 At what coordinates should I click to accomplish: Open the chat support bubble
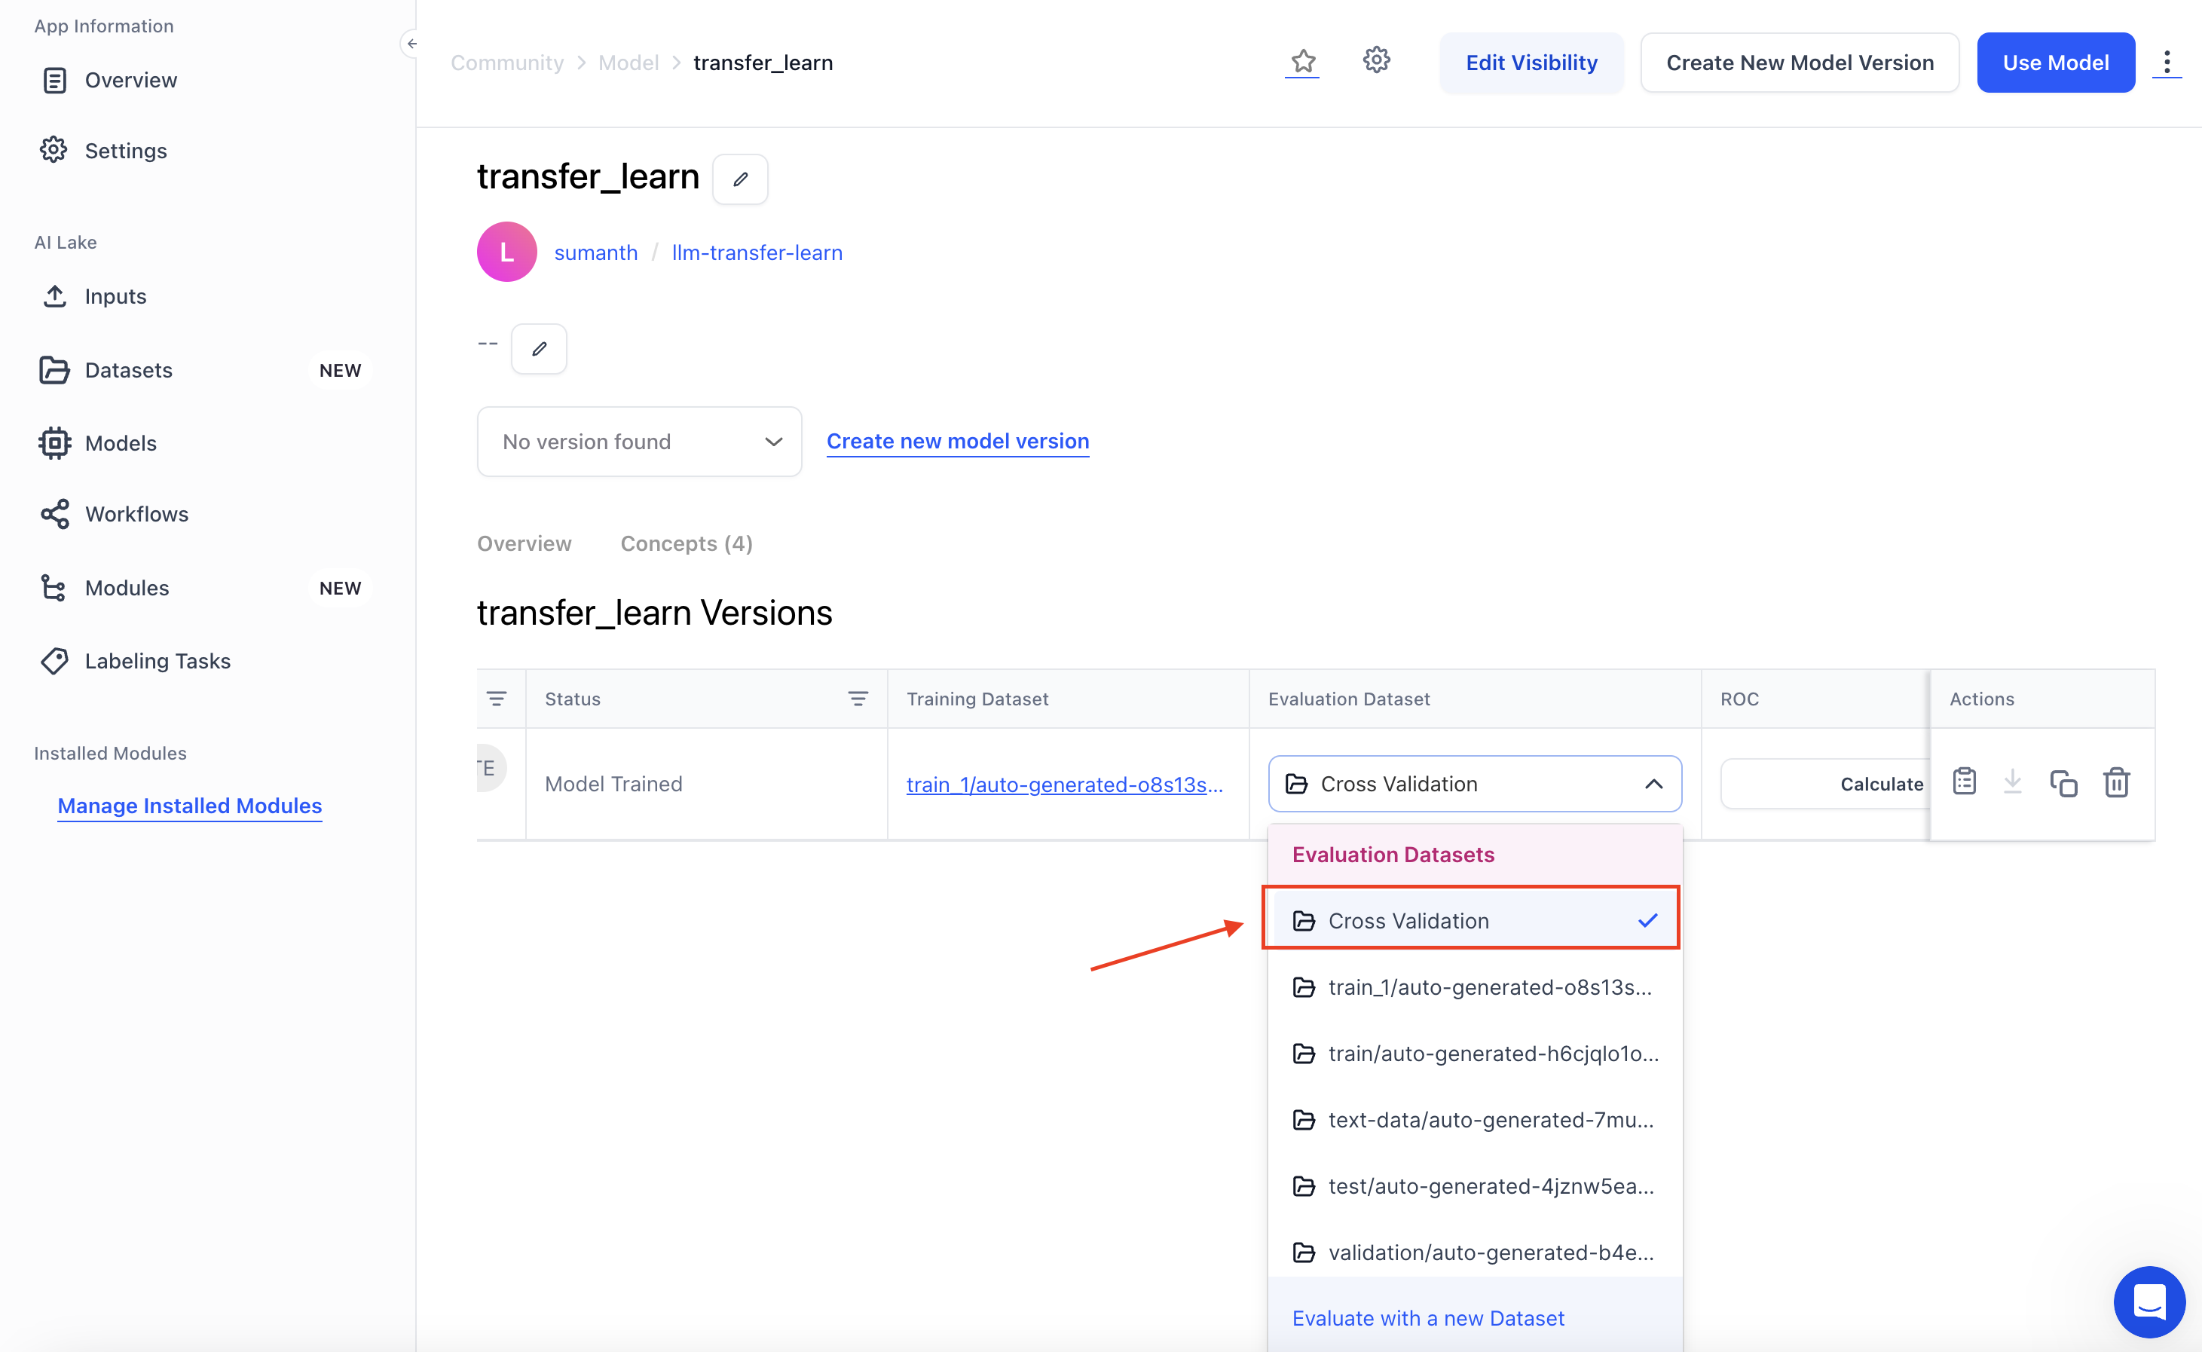point(2149,1301)
